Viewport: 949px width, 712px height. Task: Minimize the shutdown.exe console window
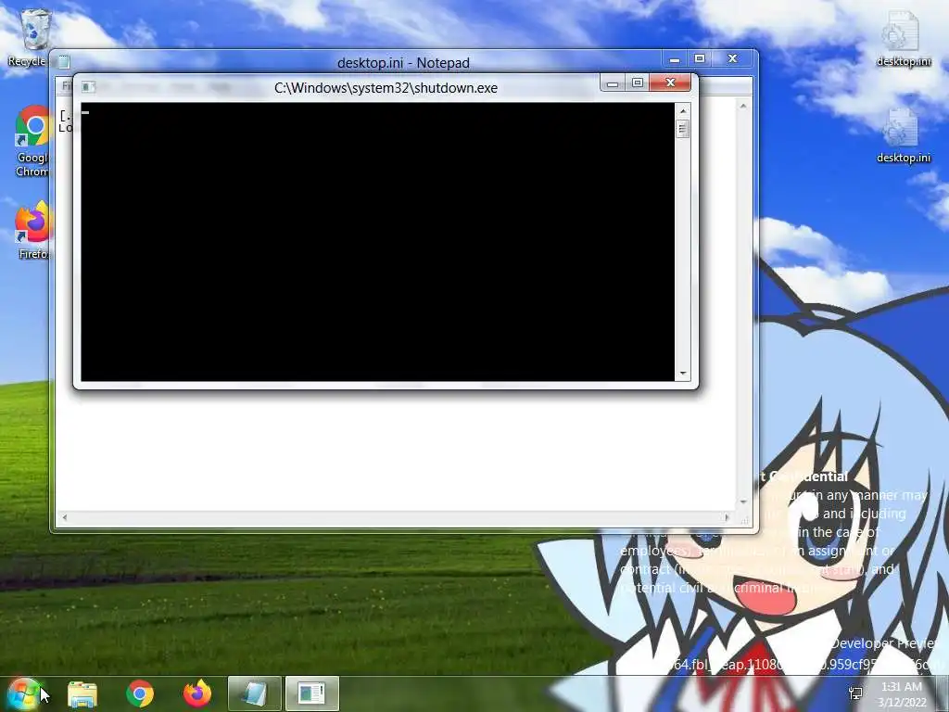(613, 83)
